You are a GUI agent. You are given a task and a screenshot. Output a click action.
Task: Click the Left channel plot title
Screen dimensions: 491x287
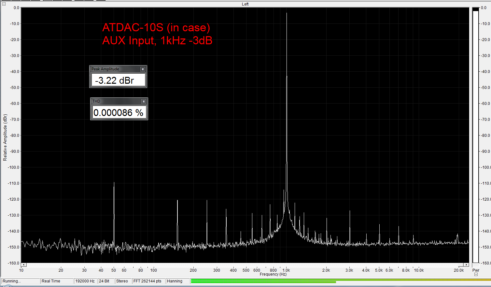[x=245, y=4]
